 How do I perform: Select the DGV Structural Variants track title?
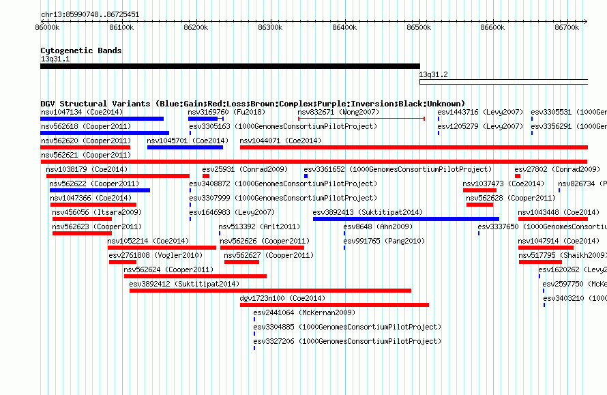(252, 104)
